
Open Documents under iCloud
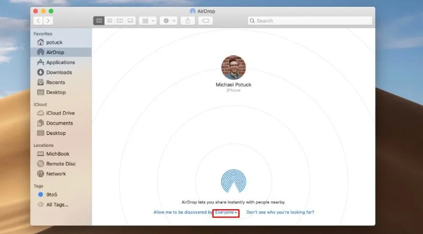click(x=61, y=123)
